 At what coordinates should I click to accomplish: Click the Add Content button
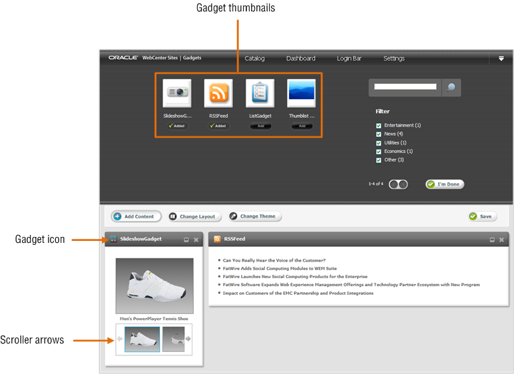pos(136,216)
